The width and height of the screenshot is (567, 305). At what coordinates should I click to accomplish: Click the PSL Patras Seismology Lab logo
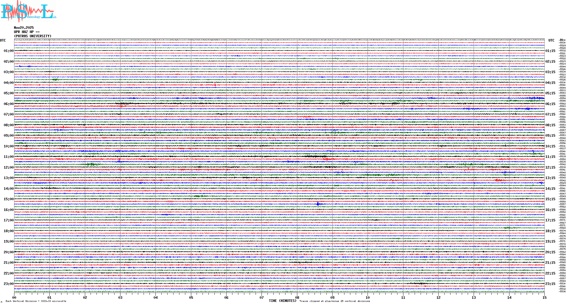(x=28, y=11)
